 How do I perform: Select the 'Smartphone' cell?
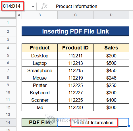tap(40, 70)
